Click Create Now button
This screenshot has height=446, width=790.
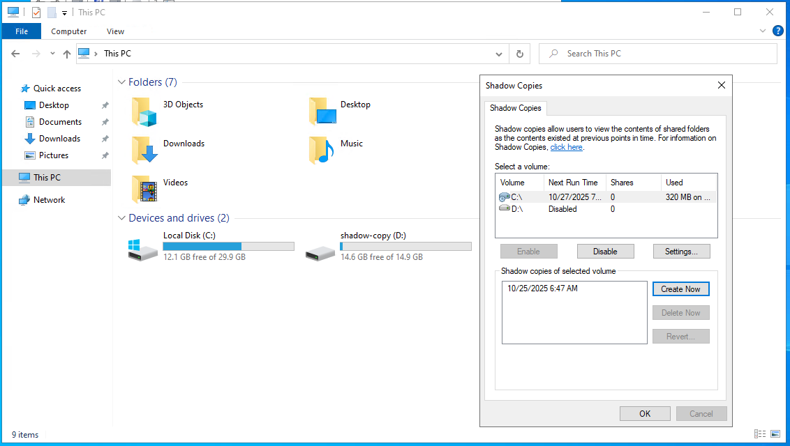pyautogui.click(x=680, y=289)
